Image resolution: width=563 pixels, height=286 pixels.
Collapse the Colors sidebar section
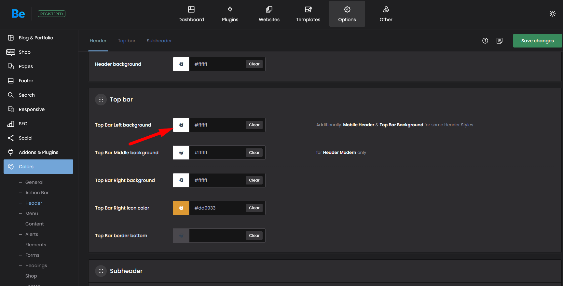click(38, 167)
